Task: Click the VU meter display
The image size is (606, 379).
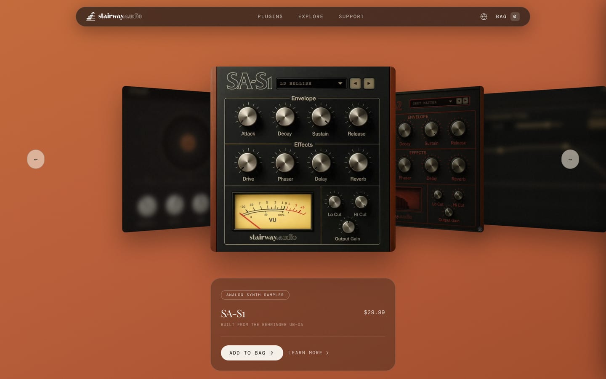Action: [273, 211]
